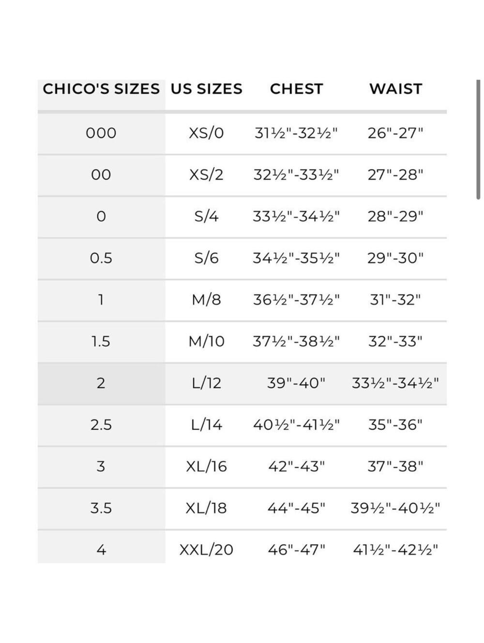Image resolution: width=484 pixels, height=643 pixels.
Task: Click the chest measurement 39"-40" cell
Action: tap(296, 383)
